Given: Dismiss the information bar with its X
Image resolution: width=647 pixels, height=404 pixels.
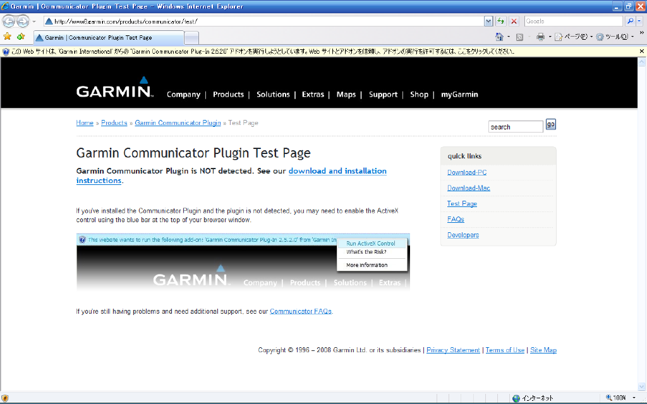Looking at the screenshot, I should pos(642,52).
